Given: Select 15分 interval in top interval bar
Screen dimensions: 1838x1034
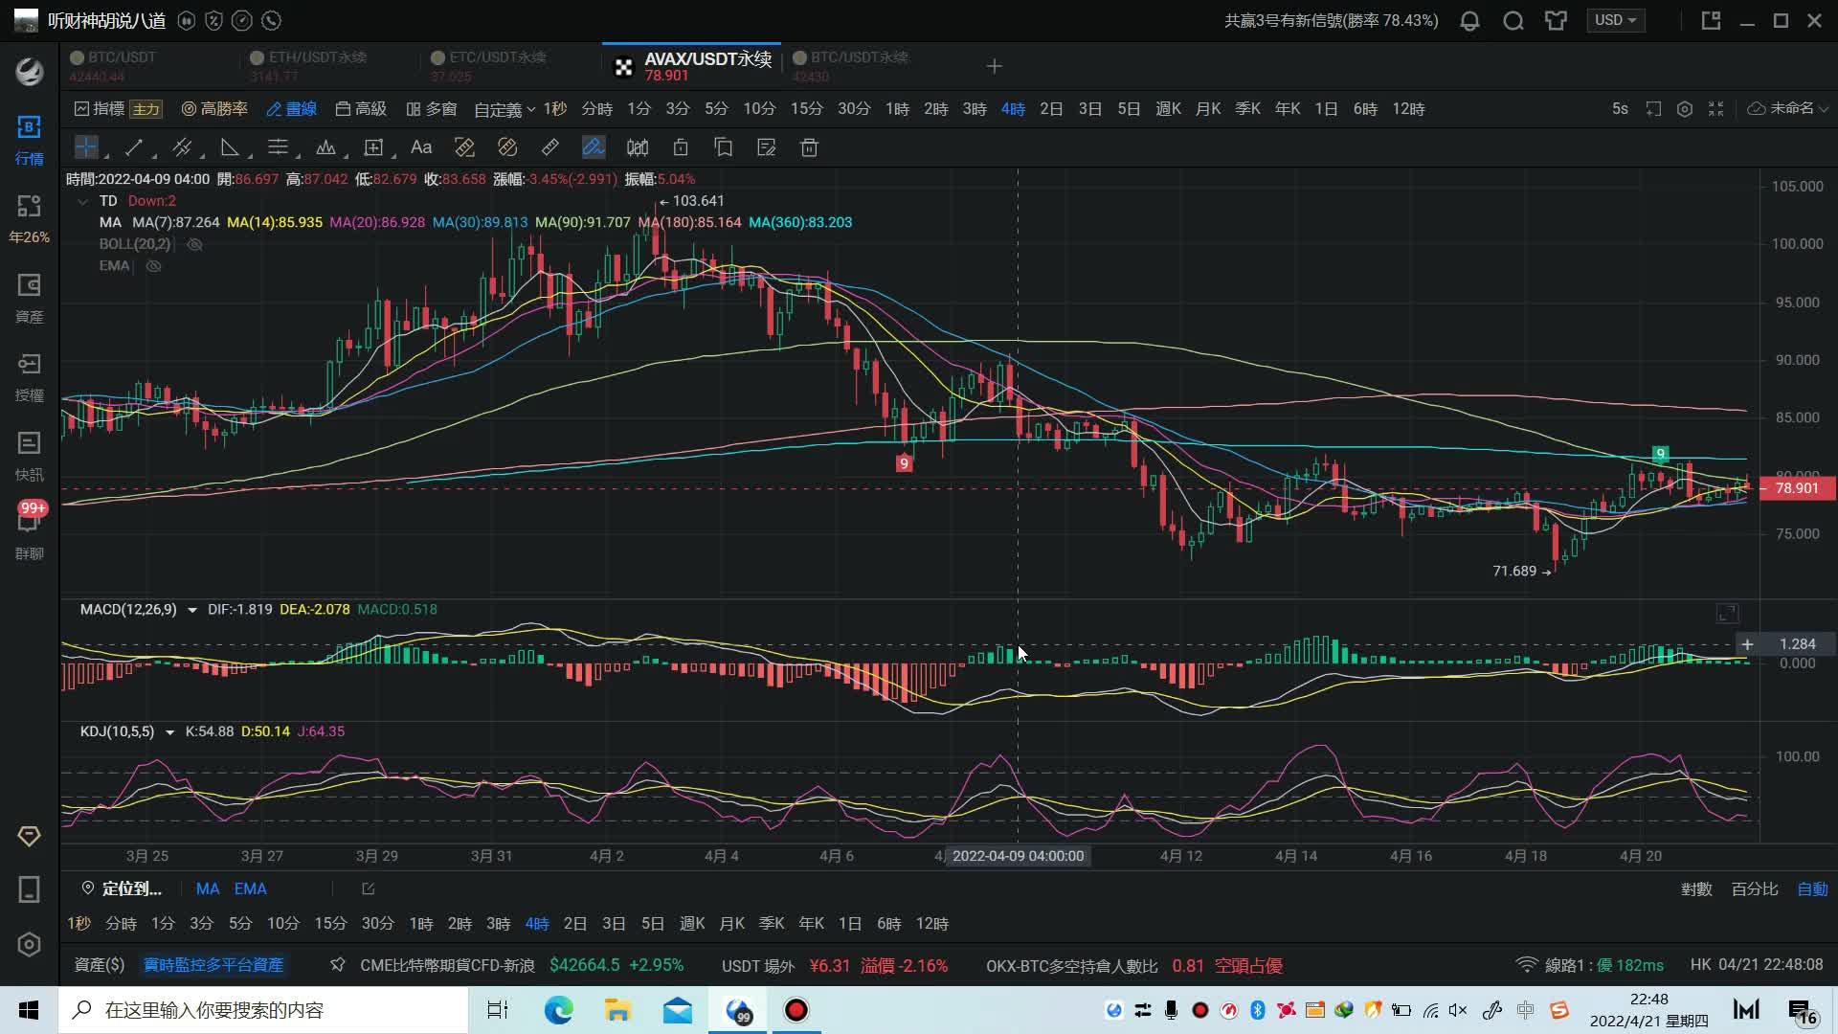Looking at the screenshot, I should (x=806, y=109).
